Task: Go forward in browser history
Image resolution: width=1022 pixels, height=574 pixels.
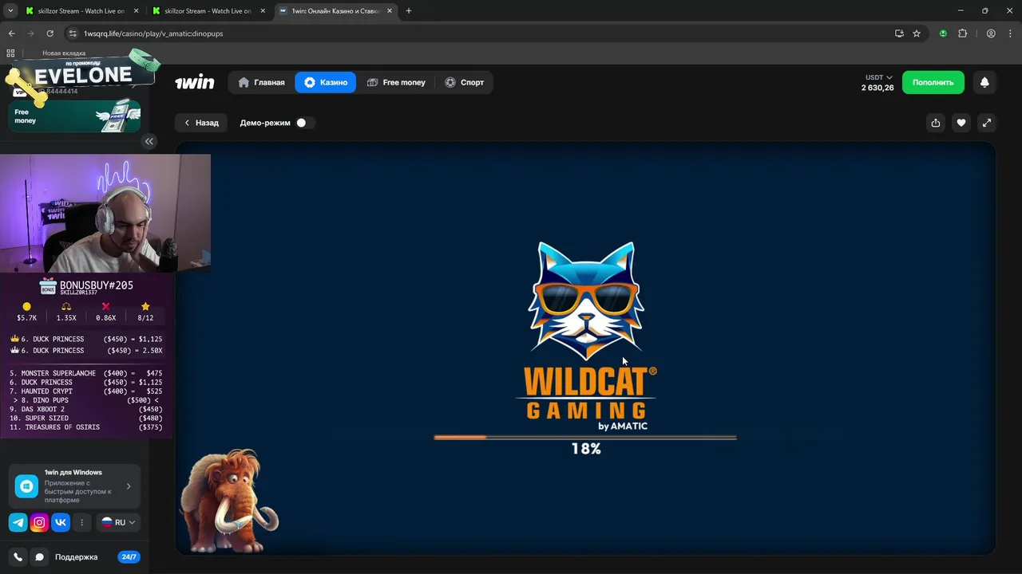Action: coord(30,33)
